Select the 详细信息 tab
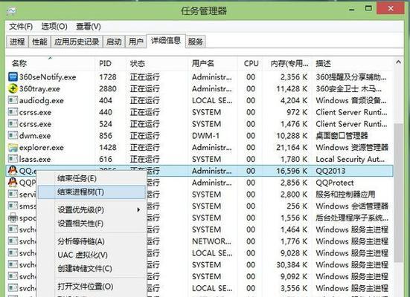The width and height of the screenshot is (410, 297). click(166, 41)
